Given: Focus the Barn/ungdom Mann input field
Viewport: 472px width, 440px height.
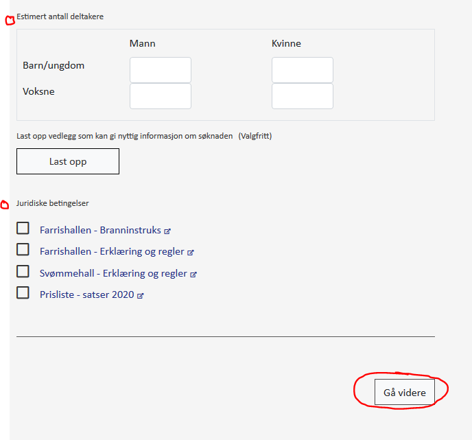Looking at the screenshot, I should [x=161, y=70].
